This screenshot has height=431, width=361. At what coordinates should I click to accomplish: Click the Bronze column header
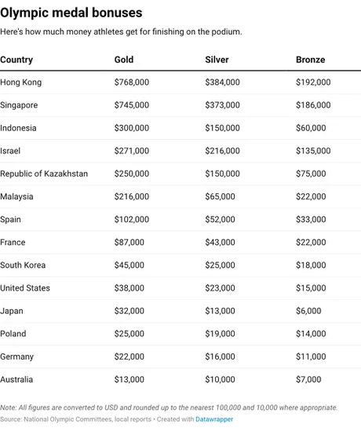tap(311, 60)
